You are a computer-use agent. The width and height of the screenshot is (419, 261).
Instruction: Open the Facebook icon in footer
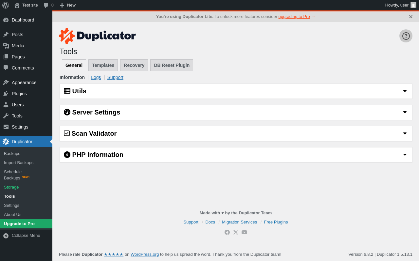[x=227, y=232]
